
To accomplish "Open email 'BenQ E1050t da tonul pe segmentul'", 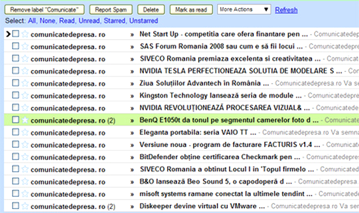I will pyautogui.click(x=229, y=120).
